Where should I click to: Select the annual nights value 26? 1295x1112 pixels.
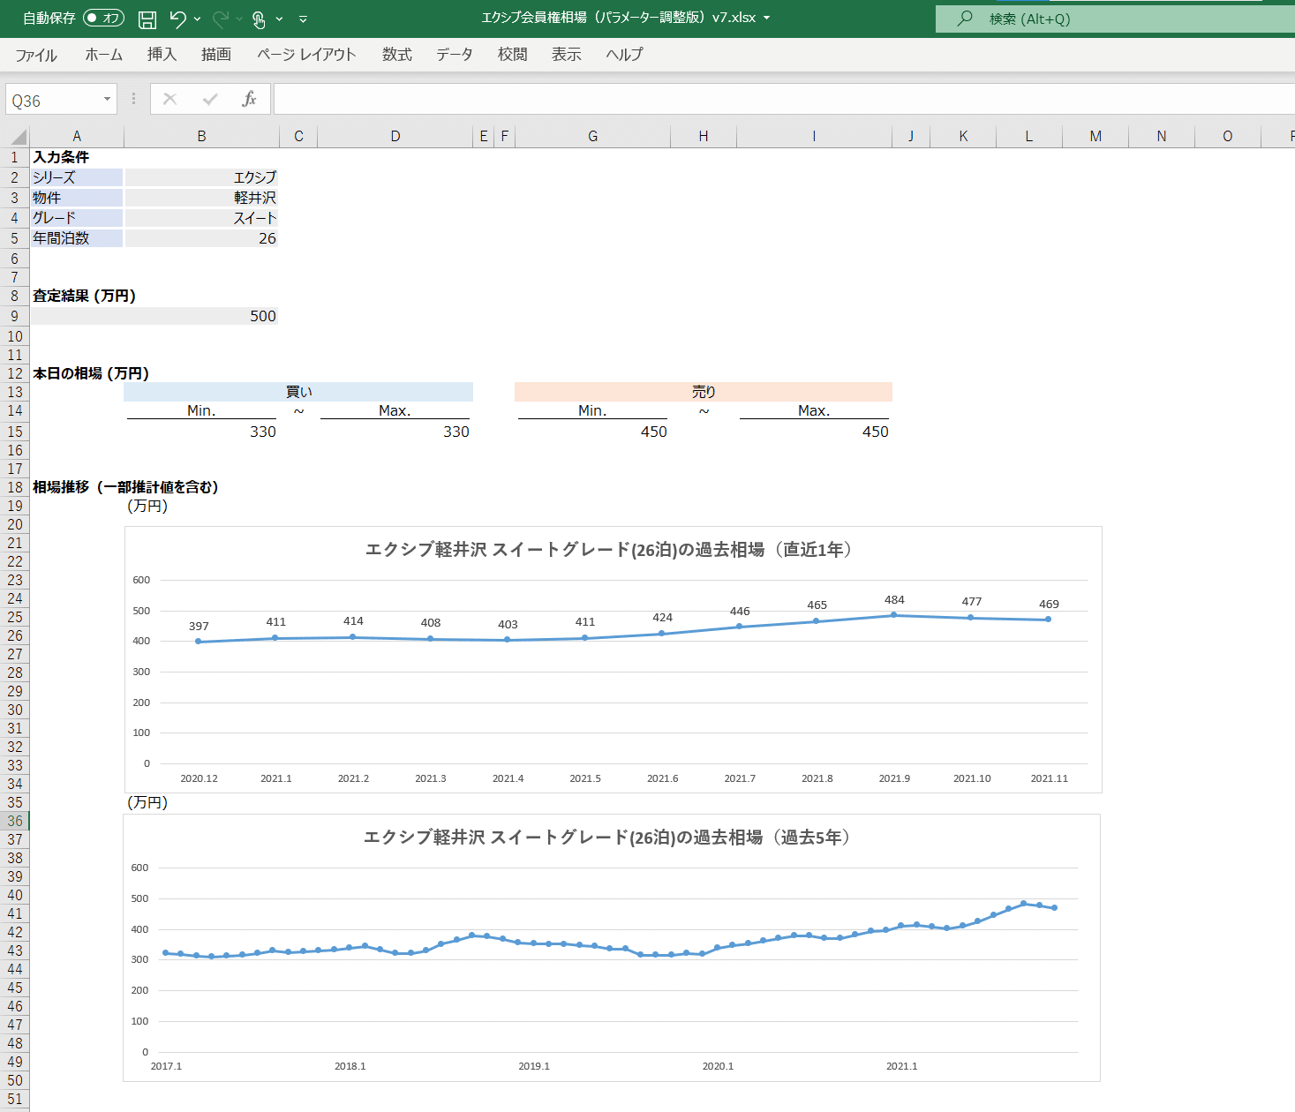[201, 238]
